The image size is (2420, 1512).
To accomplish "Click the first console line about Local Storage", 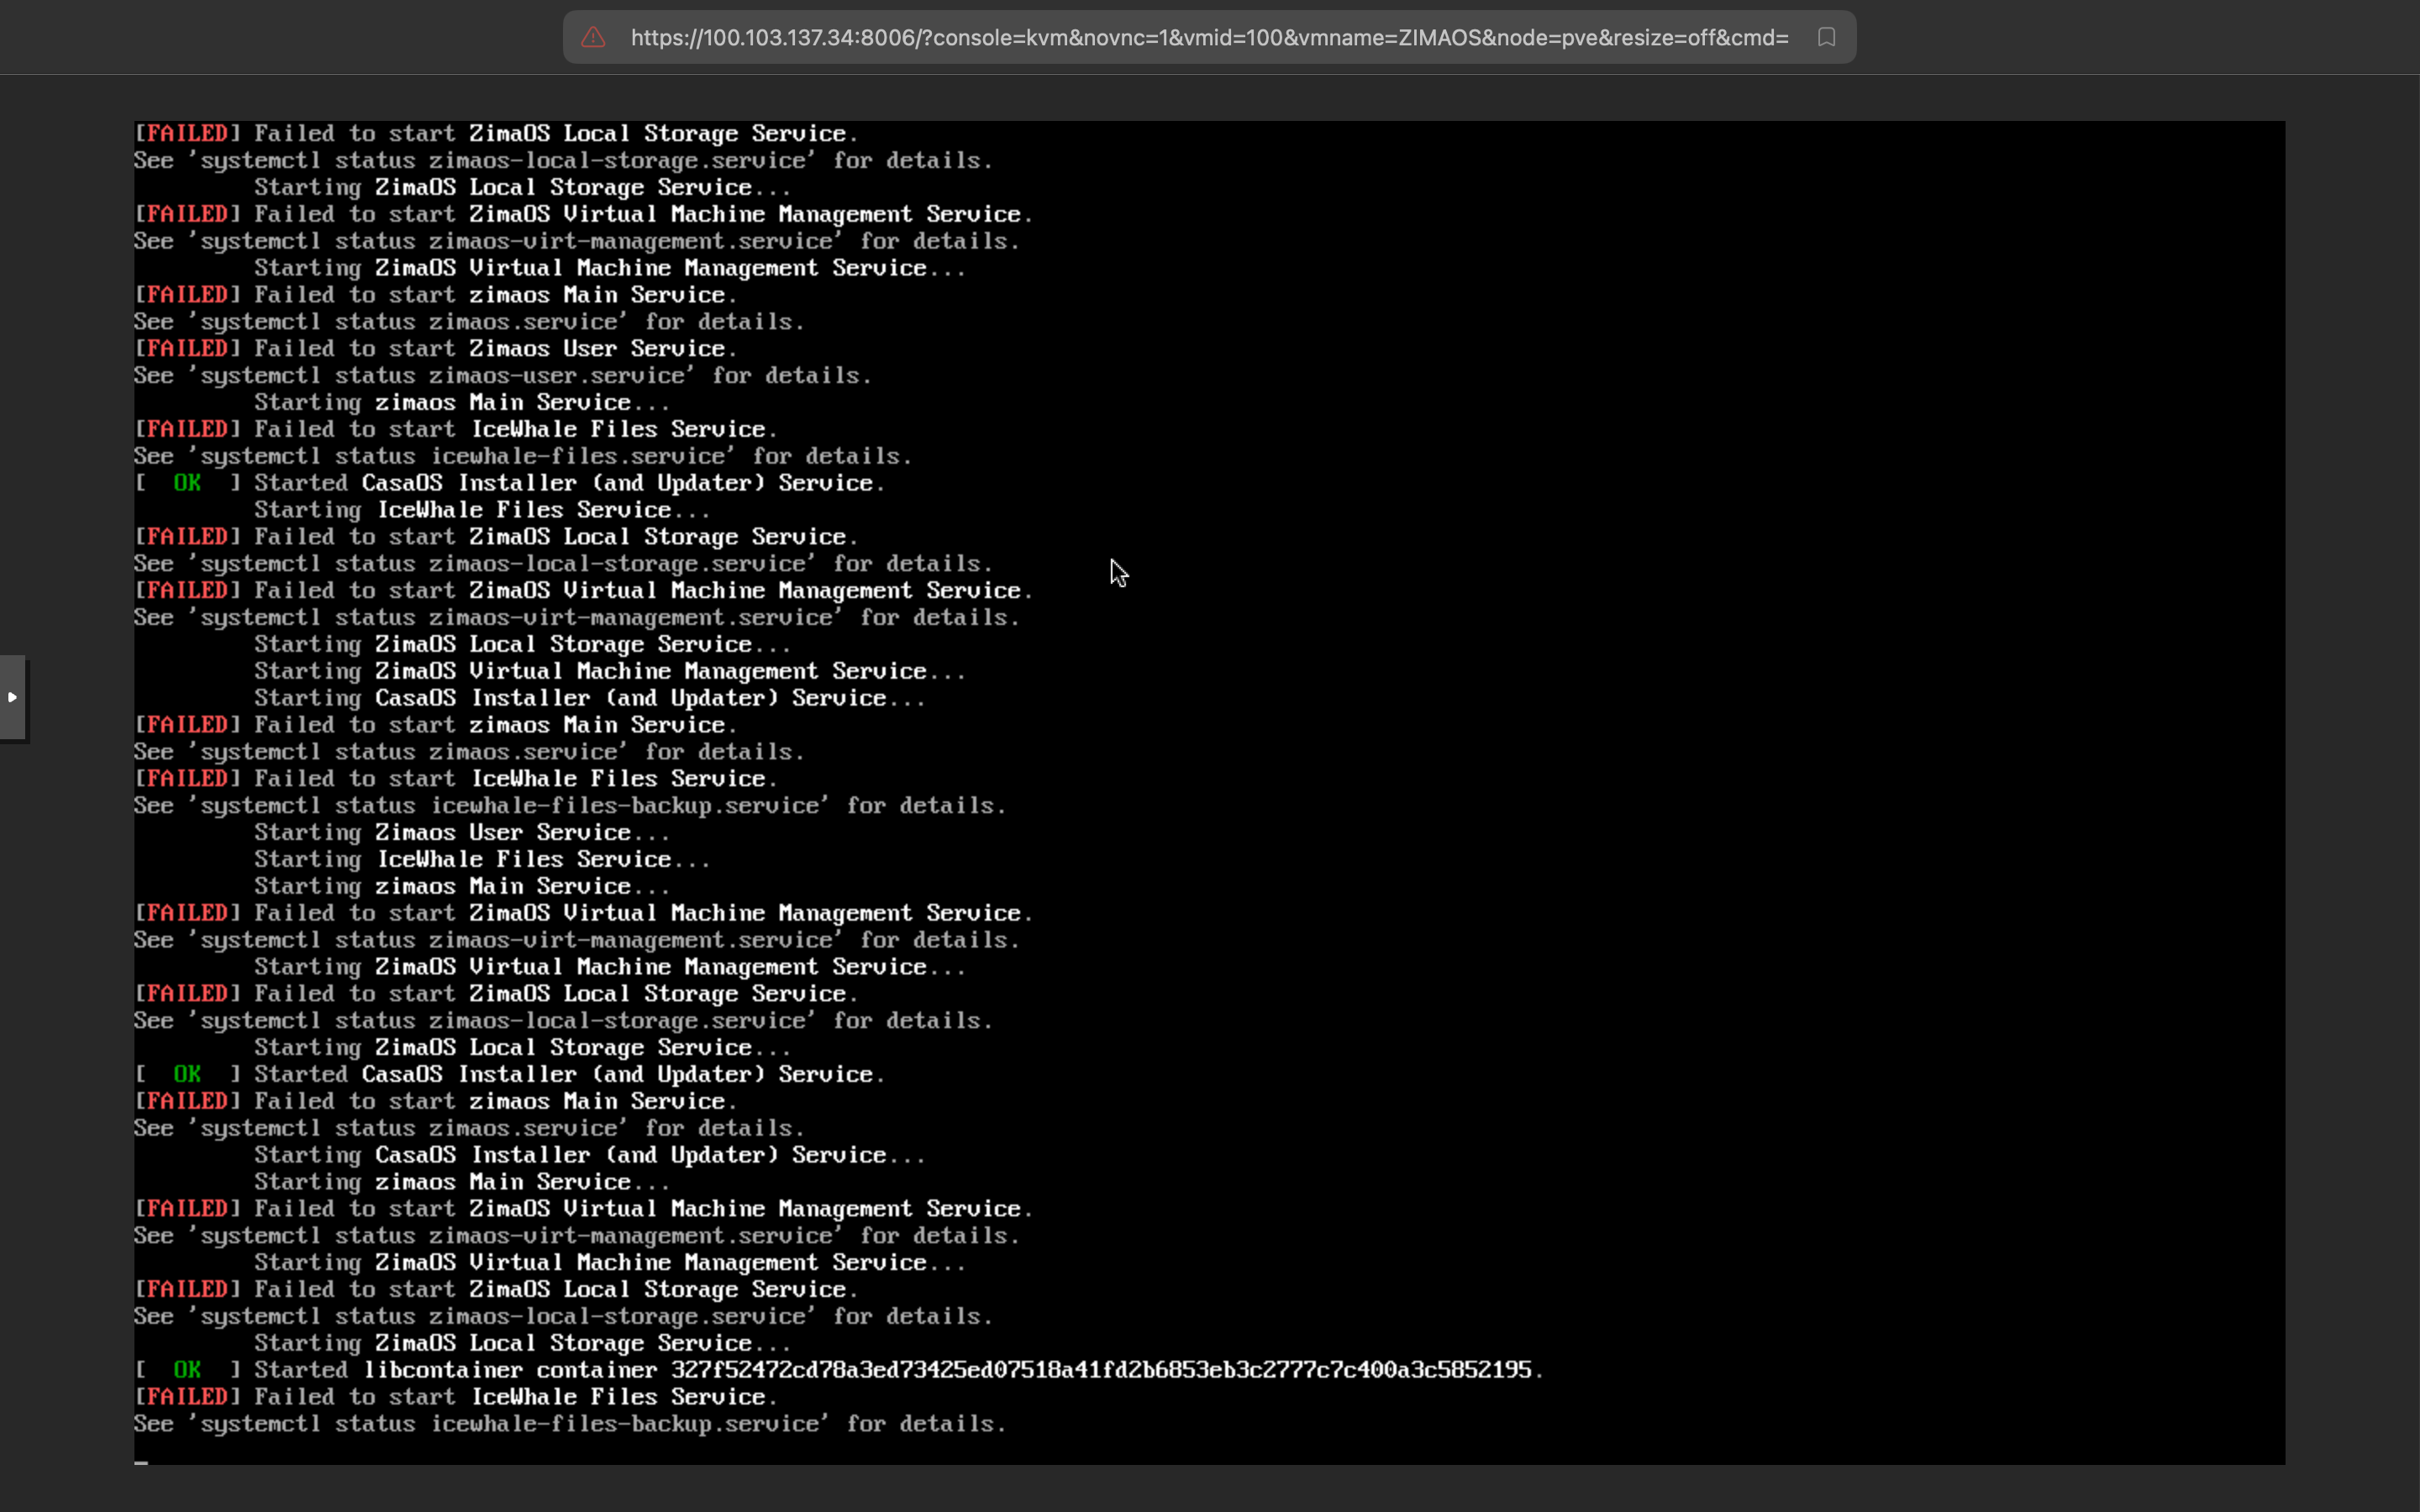I will click(x=555, y=134).
